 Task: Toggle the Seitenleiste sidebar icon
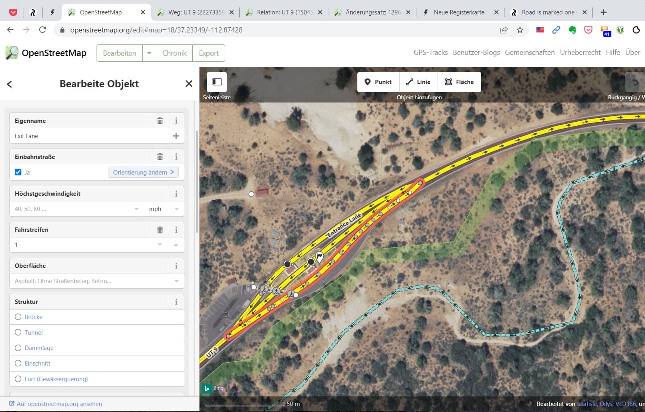tap(217, 82)
